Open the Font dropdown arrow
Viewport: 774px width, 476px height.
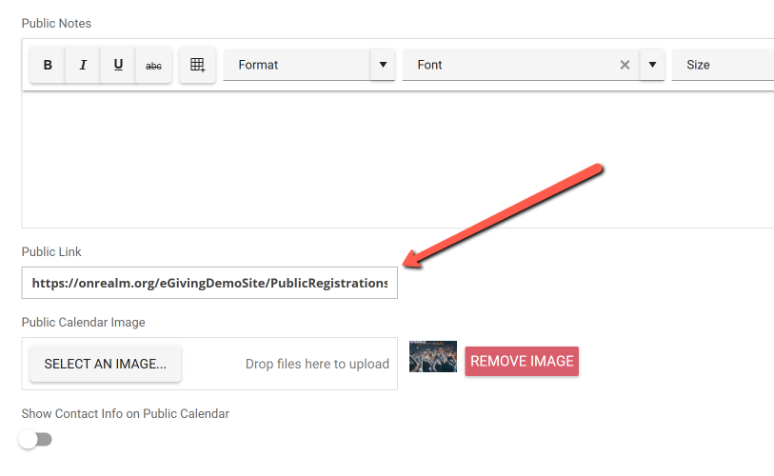(652, 65)
